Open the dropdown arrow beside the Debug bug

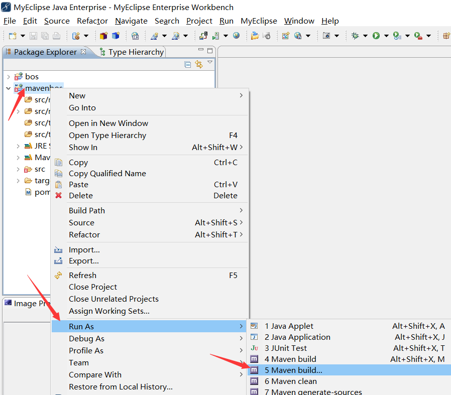[x=365, y=36]
